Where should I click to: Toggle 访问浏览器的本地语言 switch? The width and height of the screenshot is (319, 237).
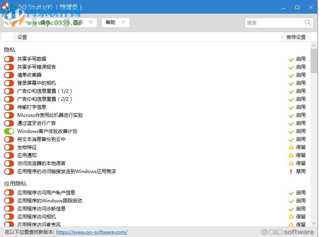9,163
